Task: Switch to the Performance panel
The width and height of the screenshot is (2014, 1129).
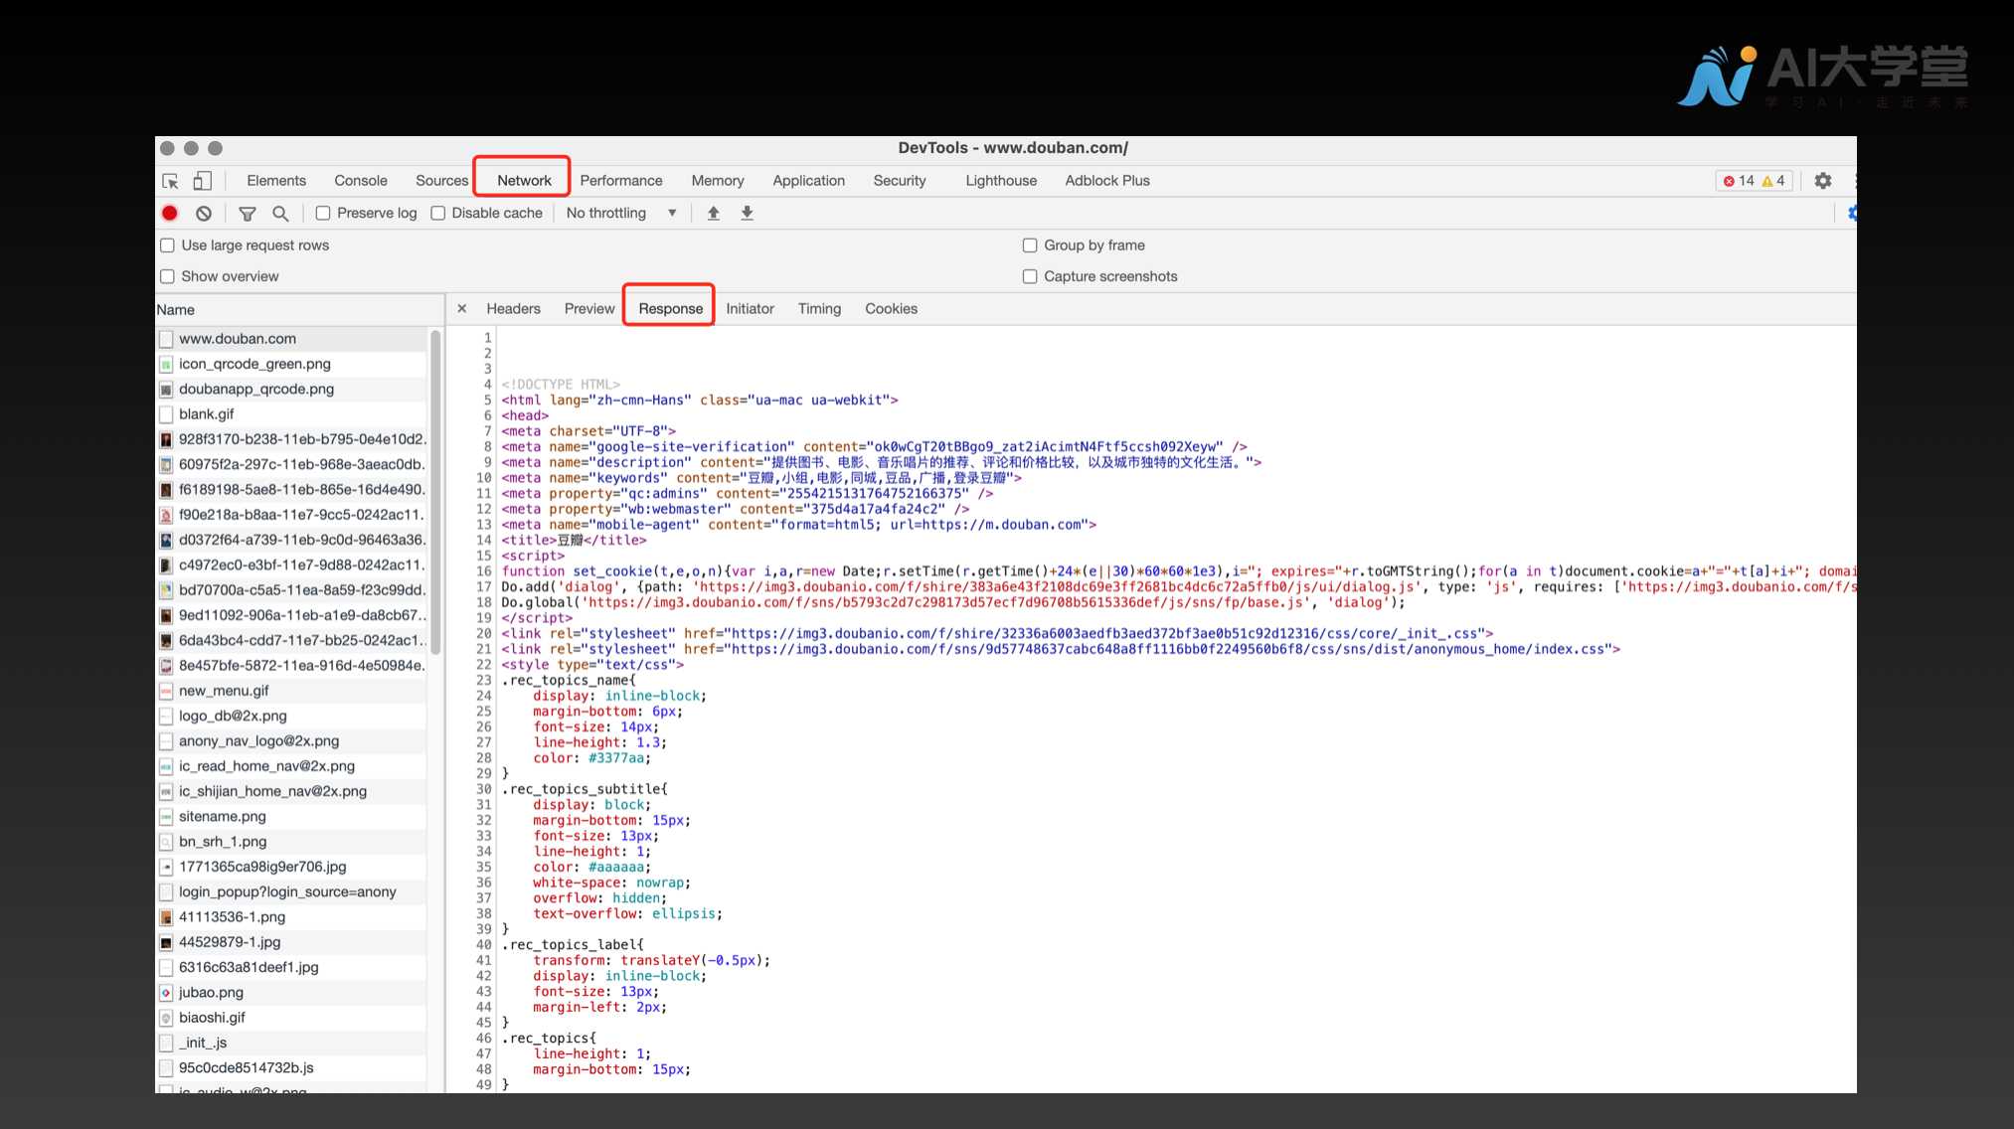Action: point(621,181)
